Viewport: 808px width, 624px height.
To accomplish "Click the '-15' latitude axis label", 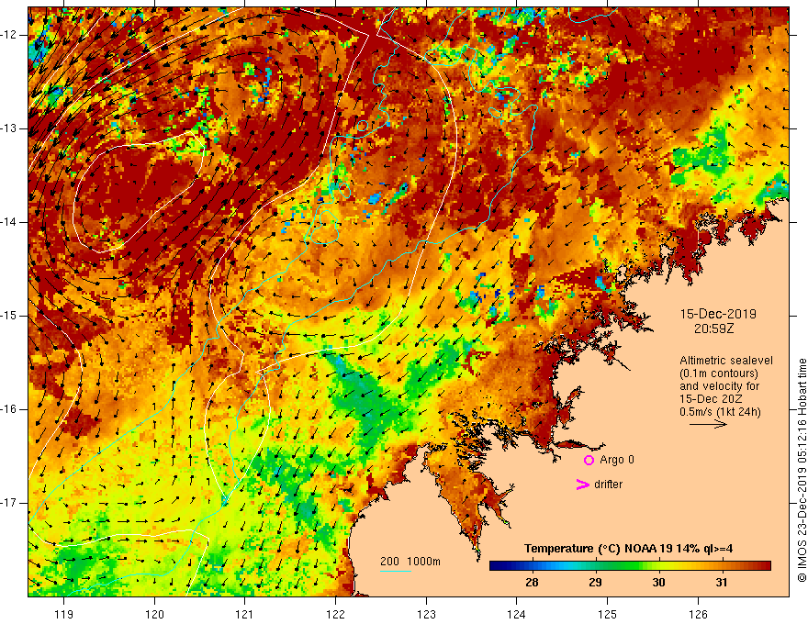I will (x=9, y=316).
